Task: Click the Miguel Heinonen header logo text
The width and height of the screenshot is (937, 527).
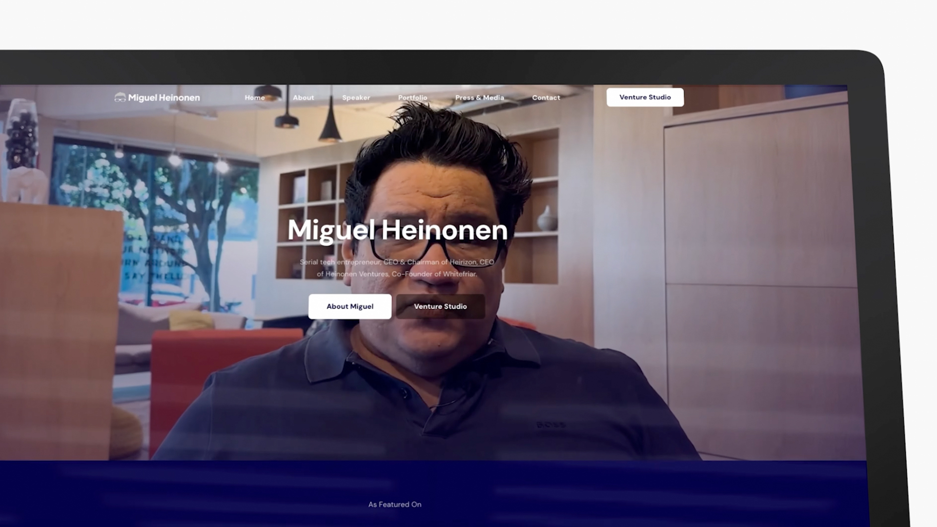Action: (x=164, y=98)
